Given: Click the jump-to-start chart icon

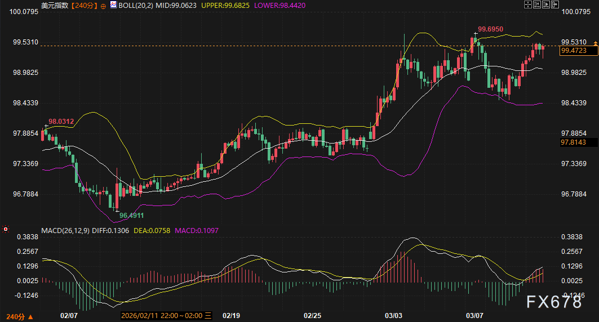Looking at the screenshot, I should (x=537, y=5).
